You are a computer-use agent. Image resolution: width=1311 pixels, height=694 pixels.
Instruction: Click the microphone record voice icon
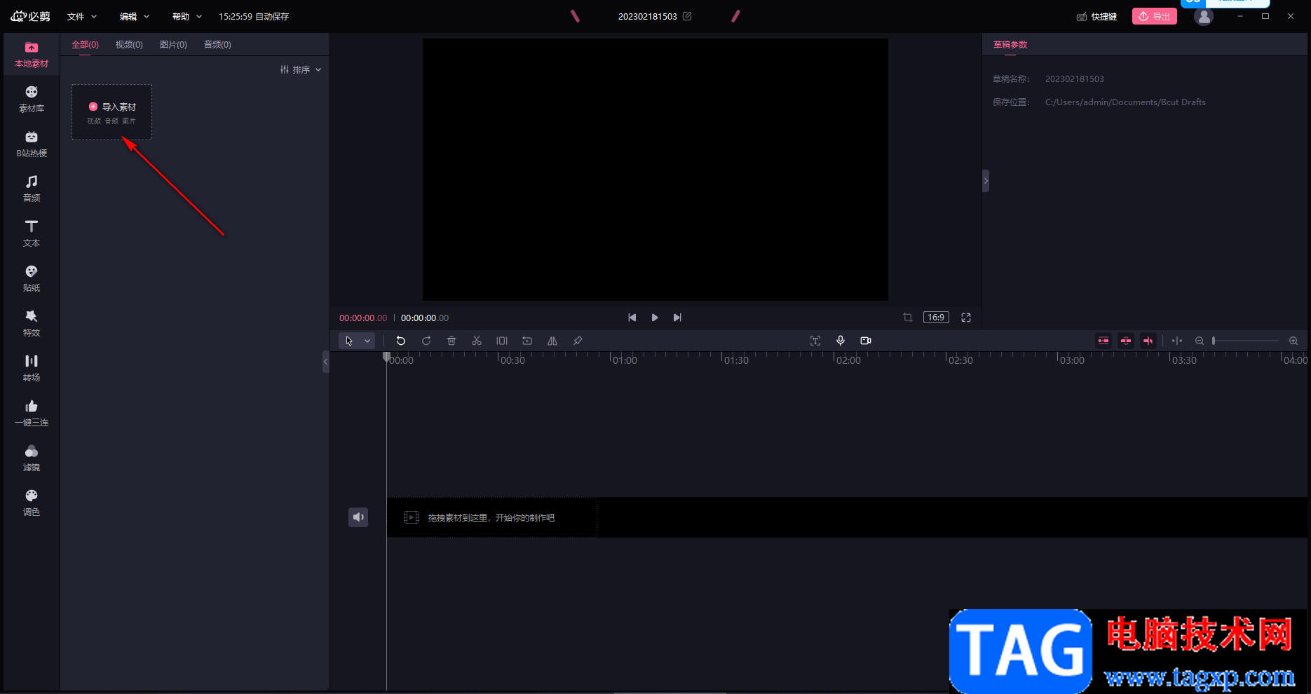(841, 341)
